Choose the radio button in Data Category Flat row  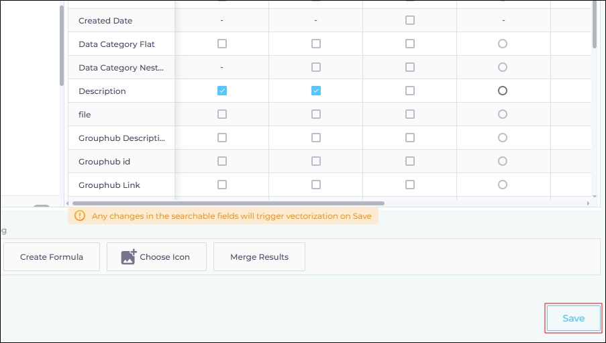[503, 44]
